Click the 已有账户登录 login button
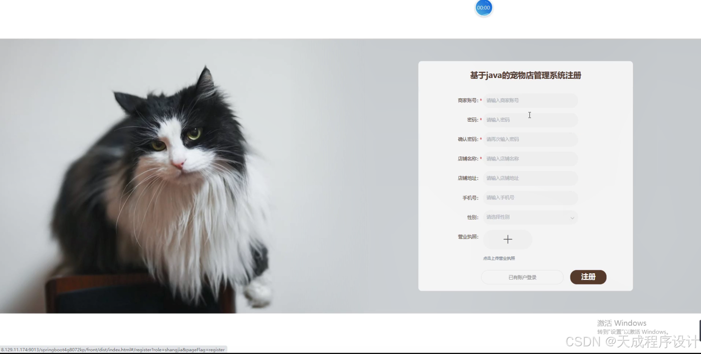The image size is (701, 354). coord(522,277)
